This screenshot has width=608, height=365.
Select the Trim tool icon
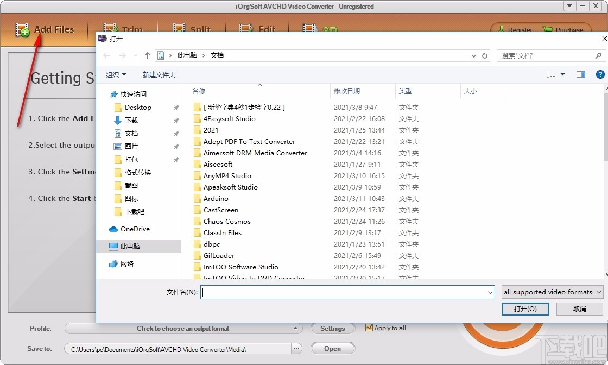110,27
